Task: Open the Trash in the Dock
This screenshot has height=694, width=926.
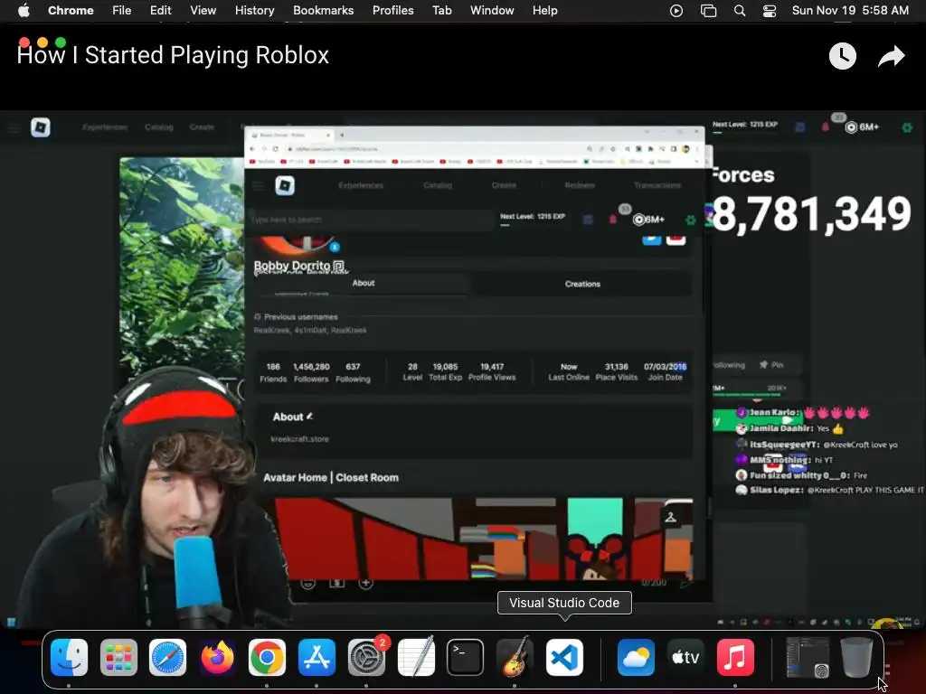Action: (857, 657)
